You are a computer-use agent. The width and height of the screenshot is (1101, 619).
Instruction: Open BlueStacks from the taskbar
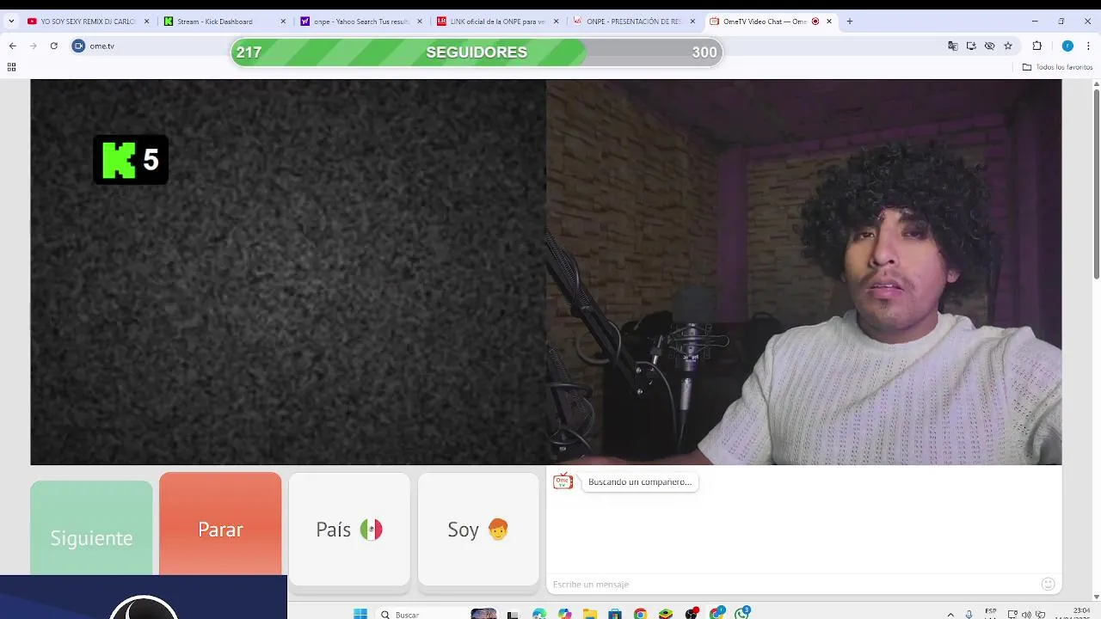click(x=666, y=614)
